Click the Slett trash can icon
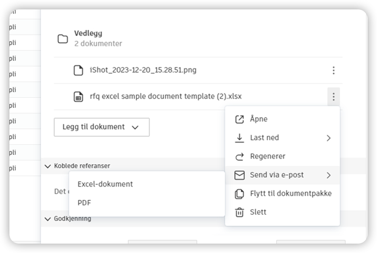 pos(240,212)
